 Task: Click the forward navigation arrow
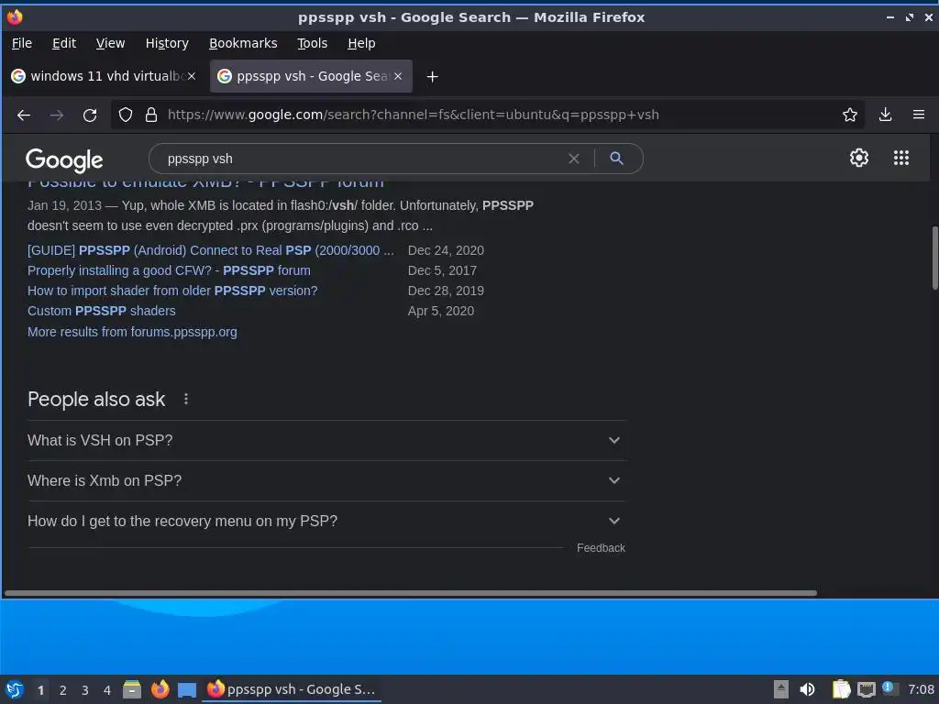57,115
